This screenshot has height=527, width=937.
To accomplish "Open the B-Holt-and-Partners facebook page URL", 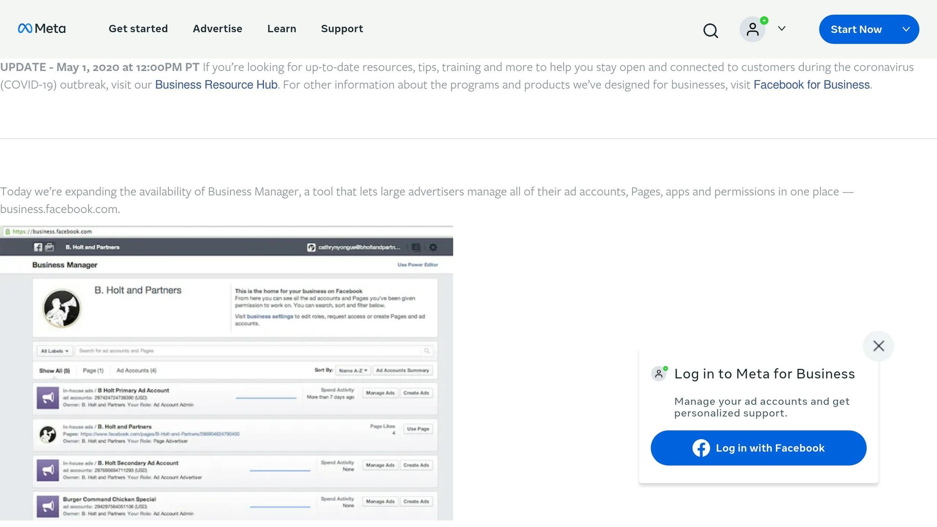I will pyautogui.click(x=160, y=434).
